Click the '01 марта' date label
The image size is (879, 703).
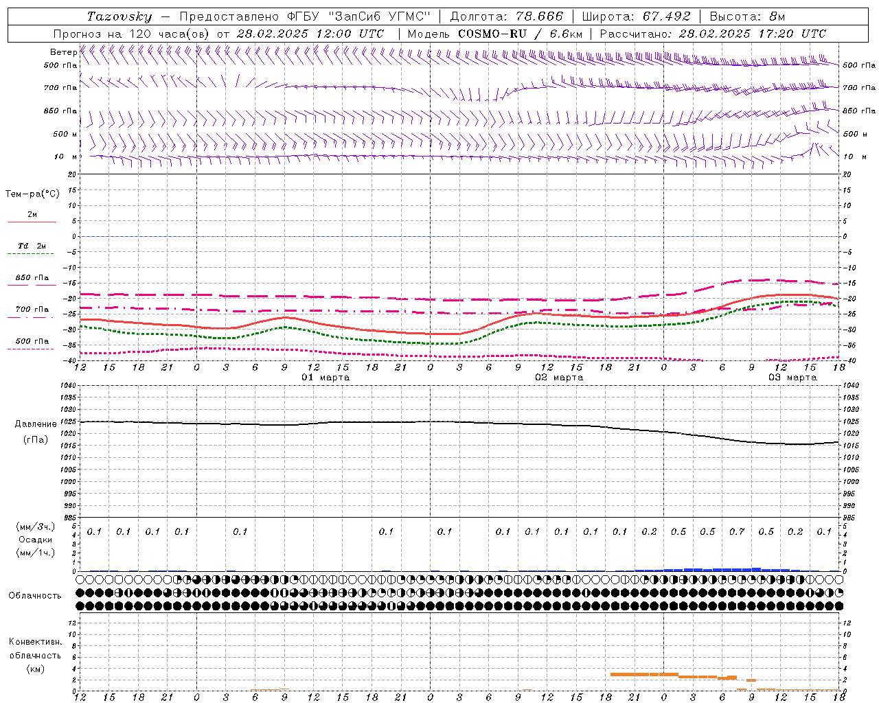326,378
